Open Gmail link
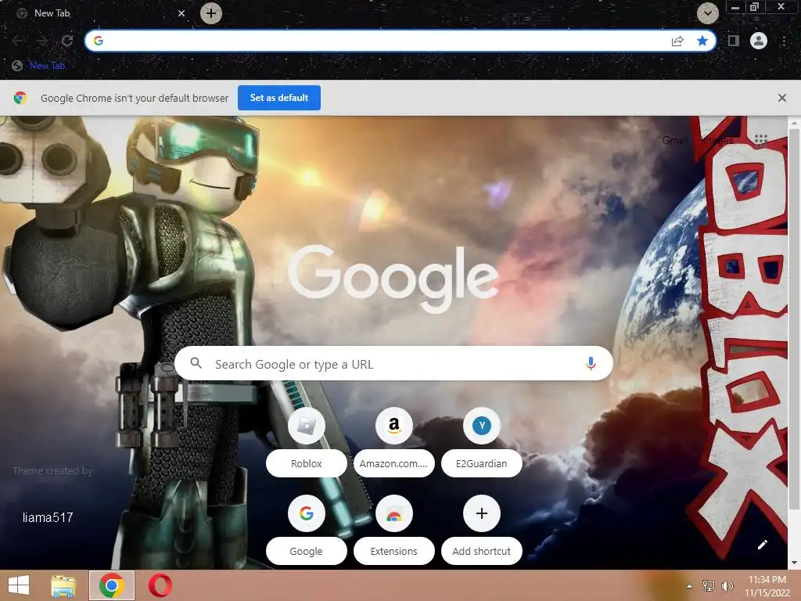 point(675,140)
